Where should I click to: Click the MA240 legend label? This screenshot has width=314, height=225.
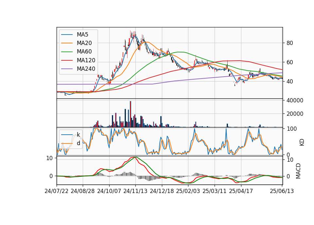pyautogui.click(x=86, y=69)
